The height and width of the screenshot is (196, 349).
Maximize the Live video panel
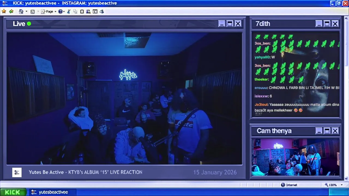point(230,24)
